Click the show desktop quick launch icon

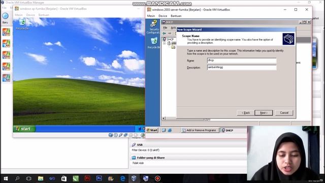pyautogui.click(x=164, y=130)
